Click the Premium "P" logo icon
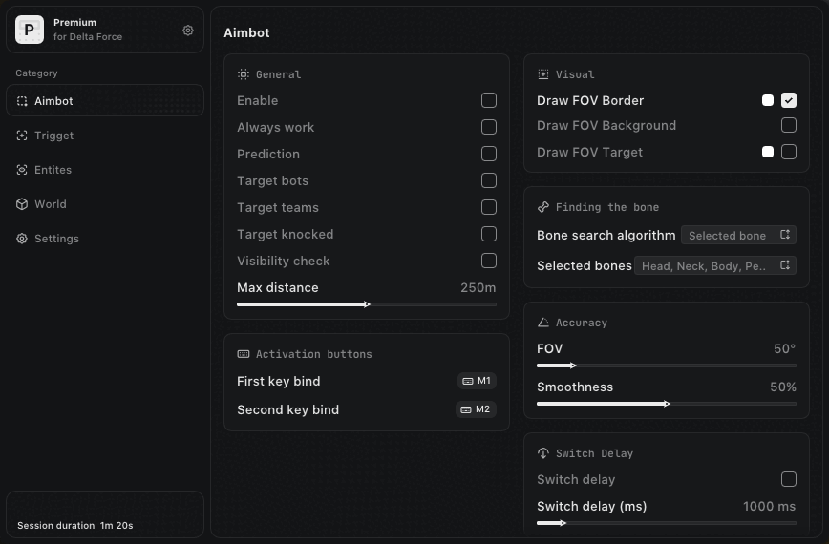829x544 pixels. click(30, 31)
